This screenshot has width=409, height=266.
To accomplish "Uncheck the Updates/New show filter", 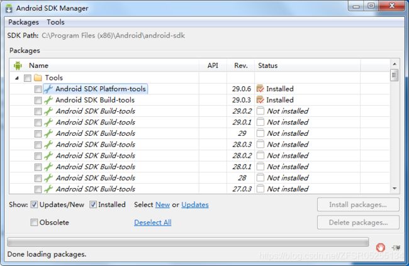I will pos(34,205).
